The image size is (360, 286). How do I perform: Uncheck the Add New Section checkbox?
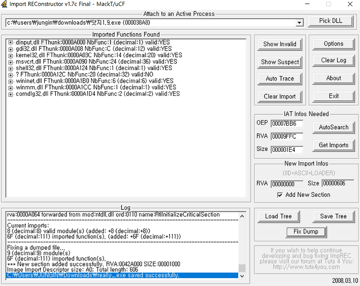pyautogui.click(x=279, y=195)
